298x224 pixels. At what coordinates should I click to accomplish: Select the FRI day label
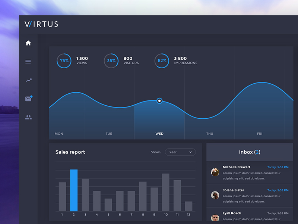260,134
